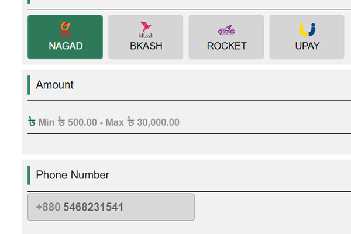Pick the UPAY payment option label
The width and height of the screenshot is (351, 234).
pos(307,46)
